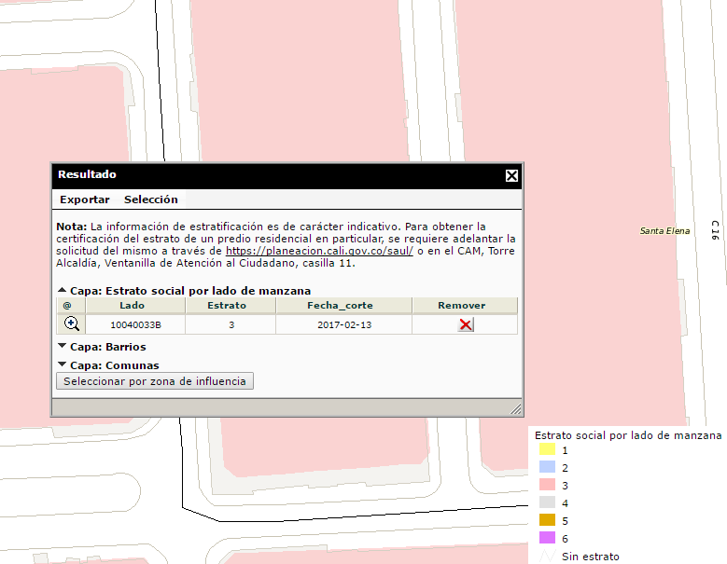This screenshot has height=564, width=727.
Task: Click the orange estrato 5 legend swatch
Action: 547,521
